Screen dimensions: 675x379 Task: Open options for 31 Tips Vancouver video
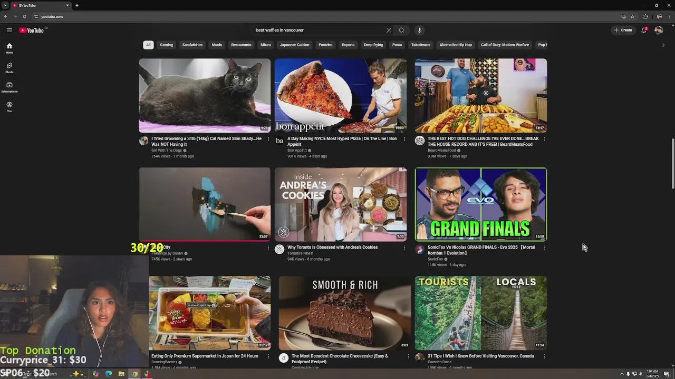pos(544,356)
